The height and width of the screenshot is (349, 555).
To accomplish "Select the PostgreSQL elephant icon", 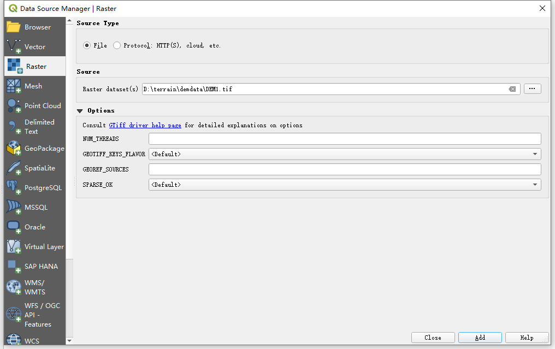I will pos(14,187).
